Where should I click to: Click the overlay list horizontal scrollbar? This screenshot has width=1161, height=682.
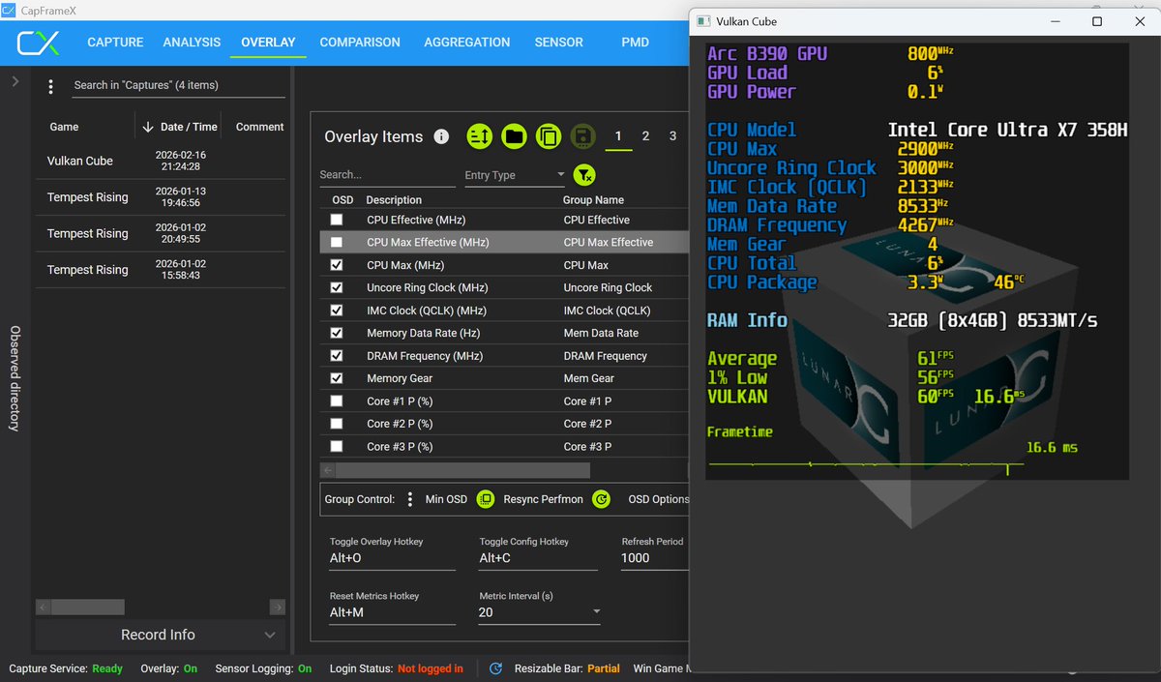pos(463,470)
